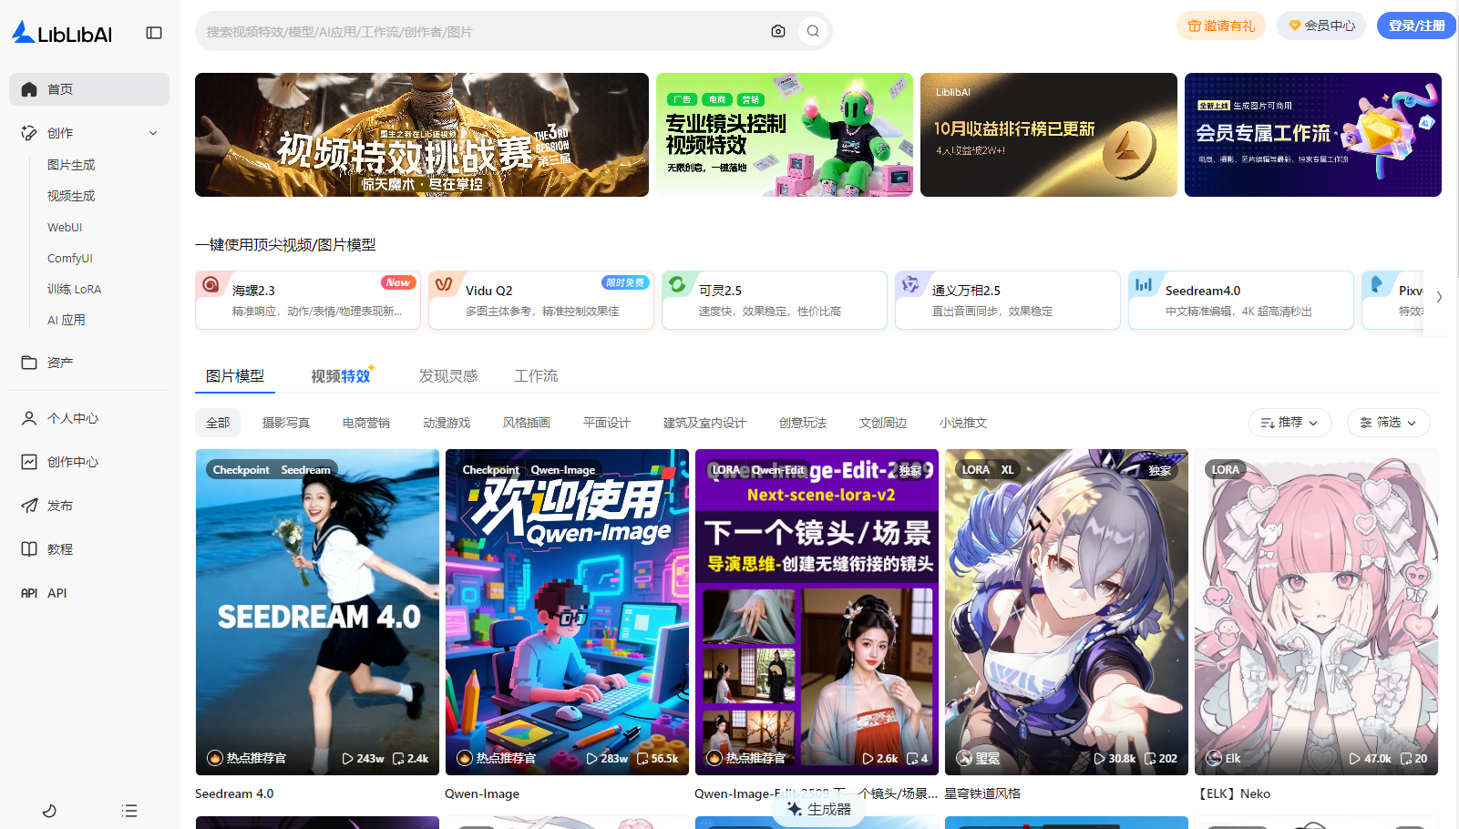Switch to the 视频特效 tab
The width and height of the screenshot is (1459, 829).
tap(340, 375)
